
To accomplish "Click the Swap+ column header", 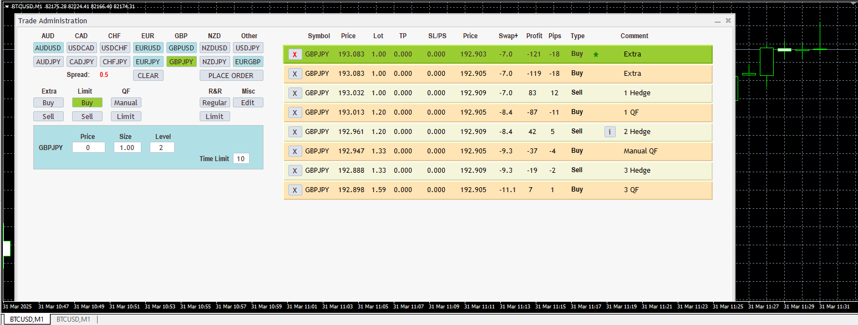I will coord(508,36).
